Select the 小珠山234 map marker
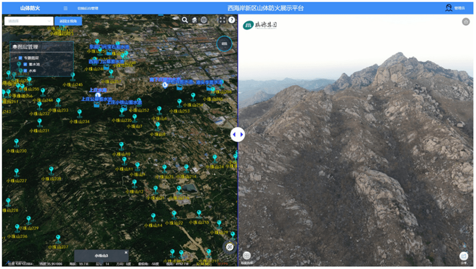This screenshot has height=269, width=476. [x=79, y=113]
